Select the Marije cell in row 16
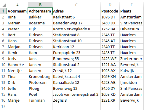Viewport: 144px width, 110px height. click(x=17, y=100)
